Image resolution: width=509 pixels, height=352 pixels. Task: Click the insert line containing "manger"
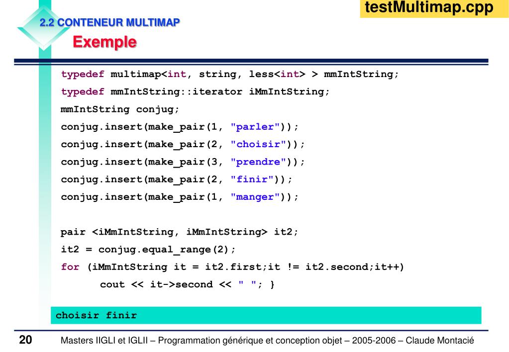(180, 197)
